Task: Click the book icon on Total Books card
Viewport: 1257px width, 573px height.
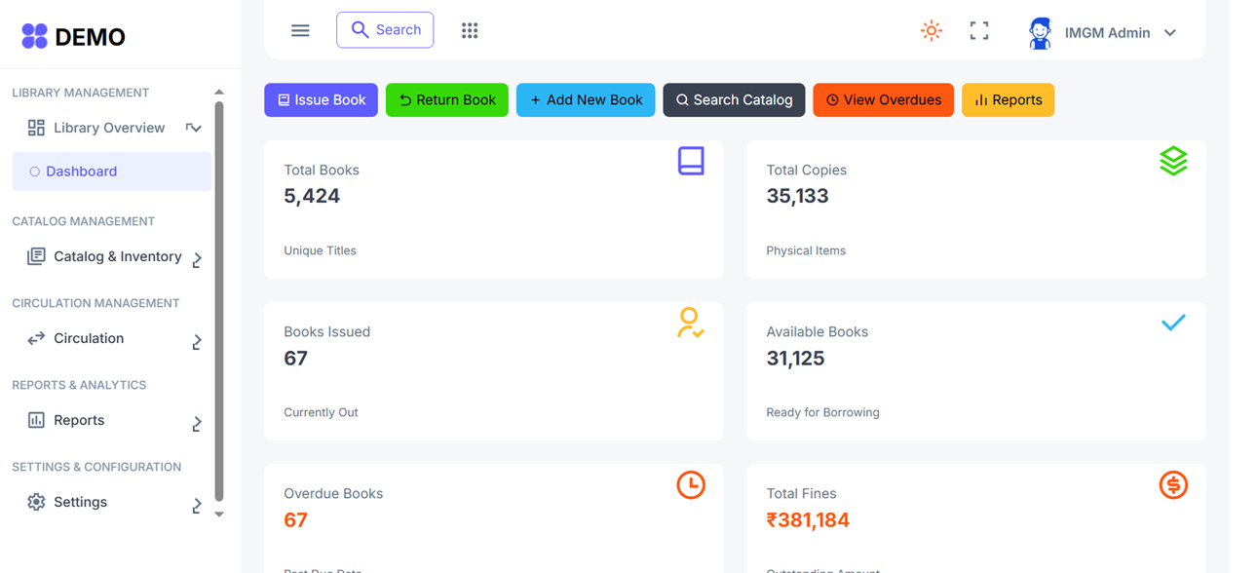Action: pos(691,161)
